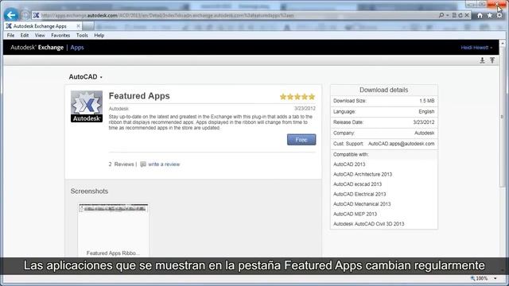509x286 pixels.
Task: Open the View menu
Action: pos(40,35)
